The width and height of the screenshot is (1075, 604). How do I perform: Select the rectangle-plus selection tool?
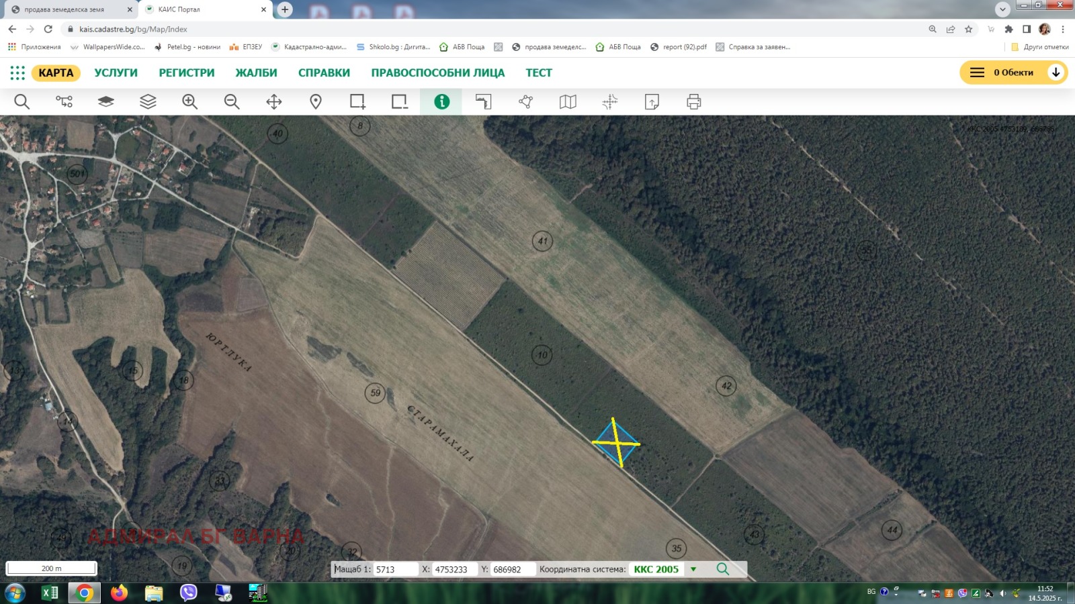pos(356,101)
